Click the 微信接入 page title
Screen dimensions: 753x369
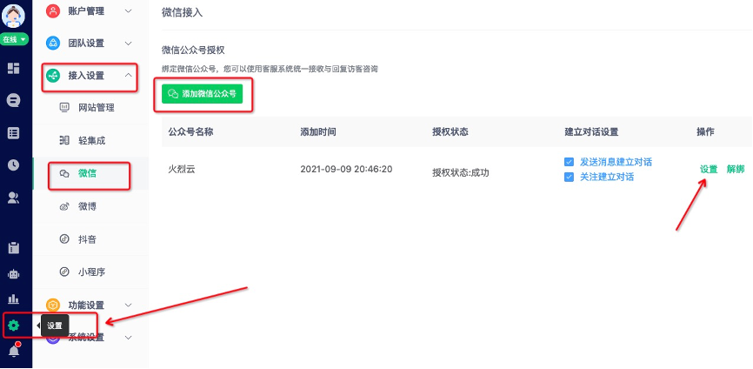[182, 12]
